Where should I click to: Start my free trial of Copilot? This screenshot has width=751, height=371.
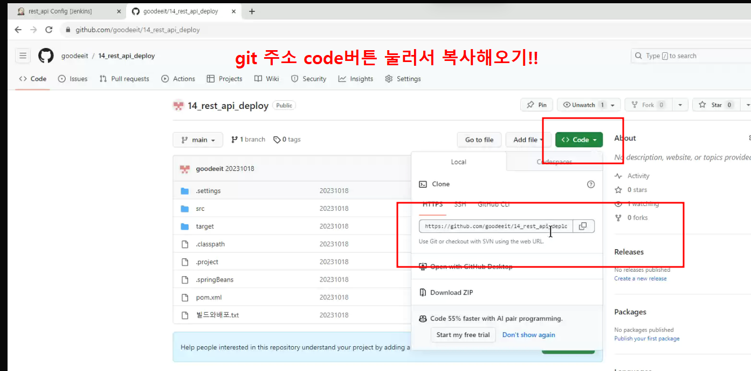click(463, 335)
